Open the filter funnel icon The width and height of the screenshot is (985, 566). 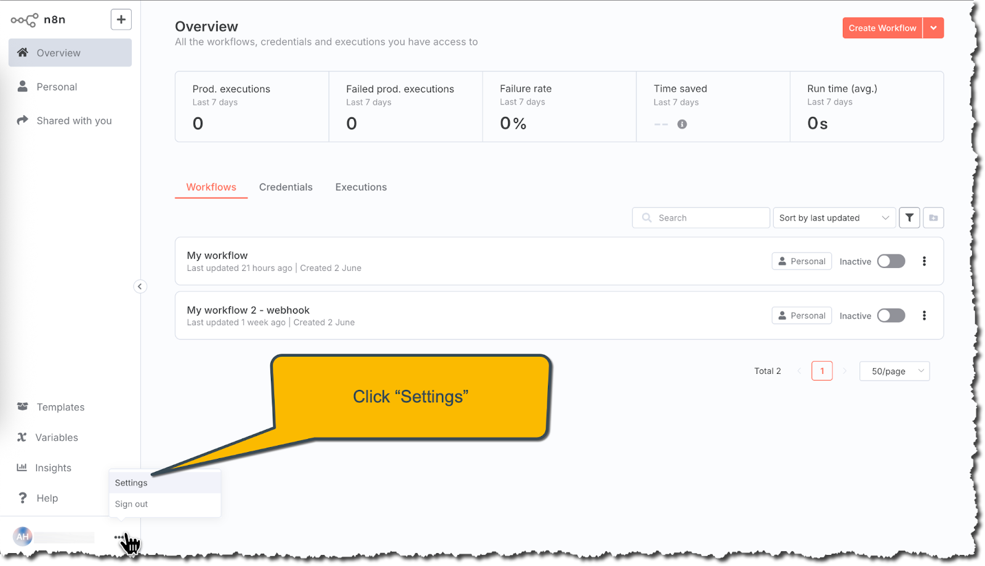(x=909, y=217)
